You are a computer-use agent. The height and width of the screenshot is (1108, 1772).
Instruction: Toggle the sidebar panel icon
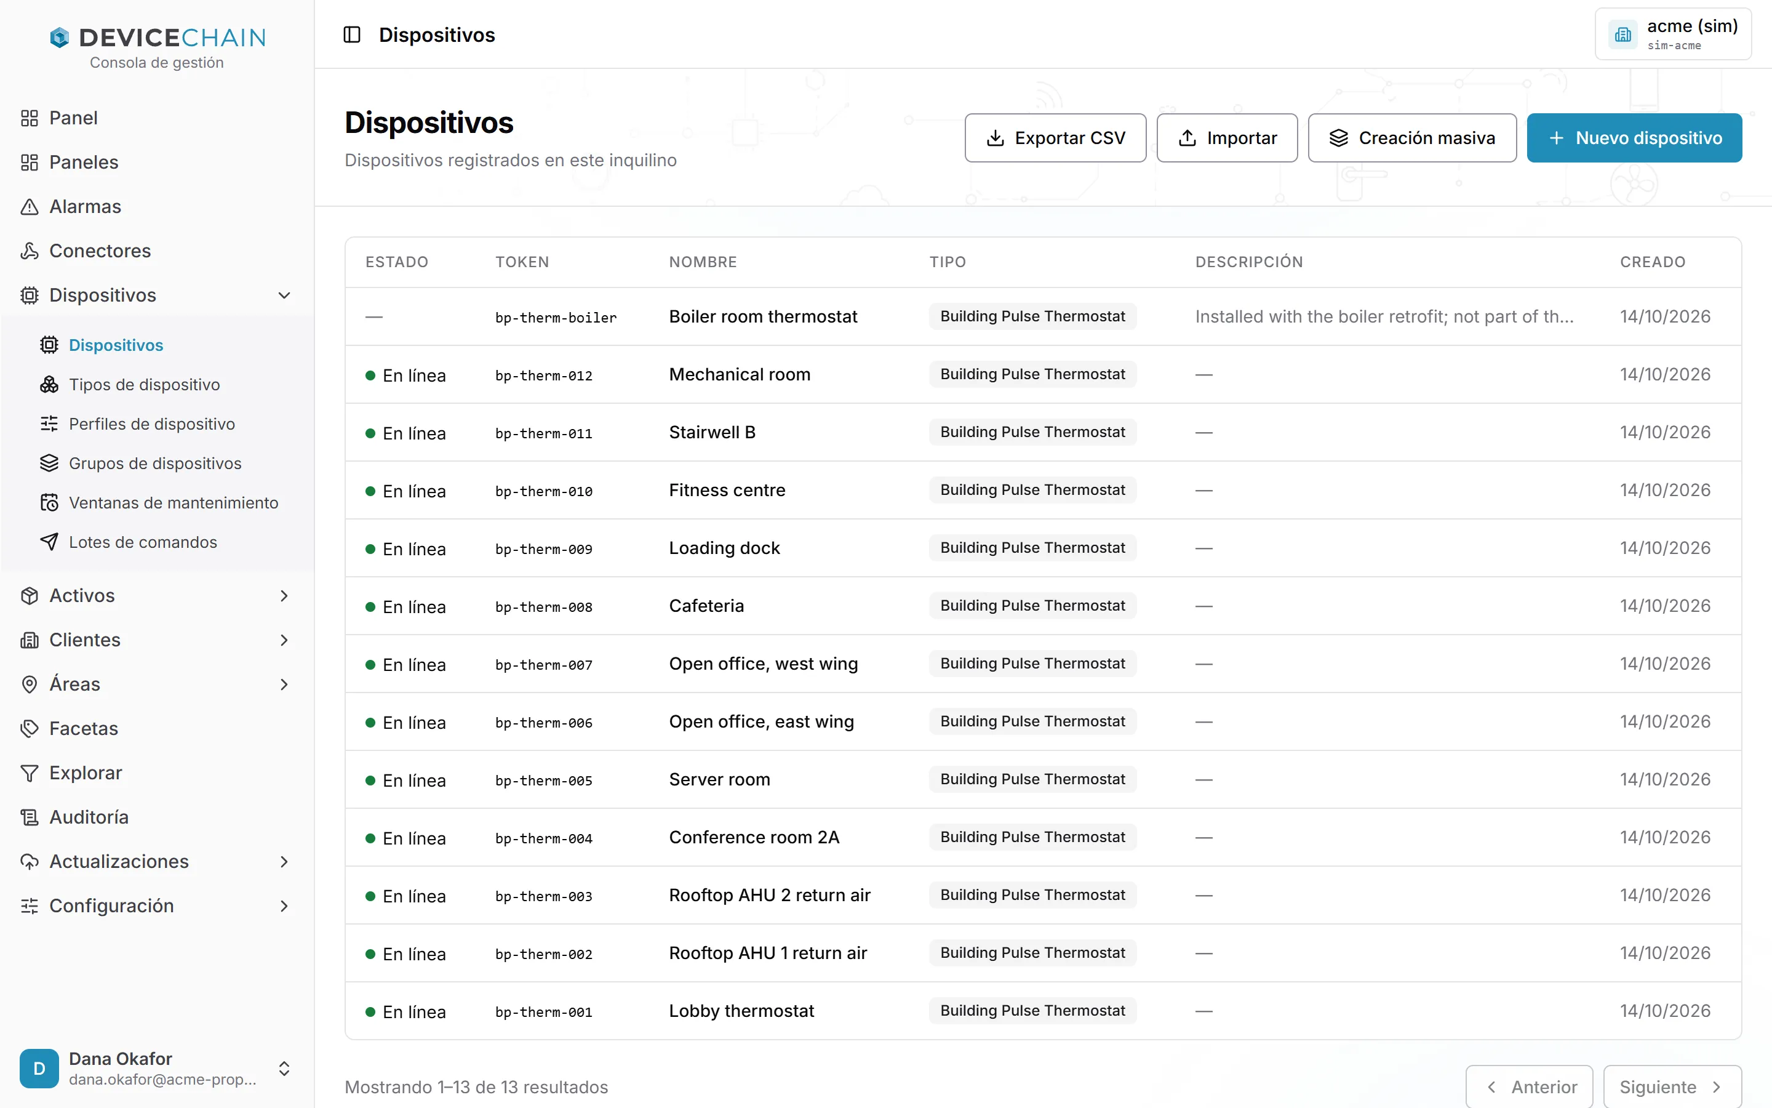coord(351,34)
